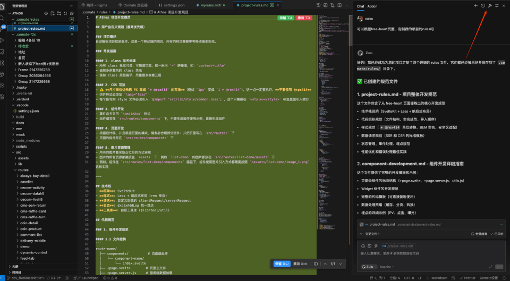Attach an image in chat input
The width and height of the screenshot is (510, 281).
(x=370, y=246)
